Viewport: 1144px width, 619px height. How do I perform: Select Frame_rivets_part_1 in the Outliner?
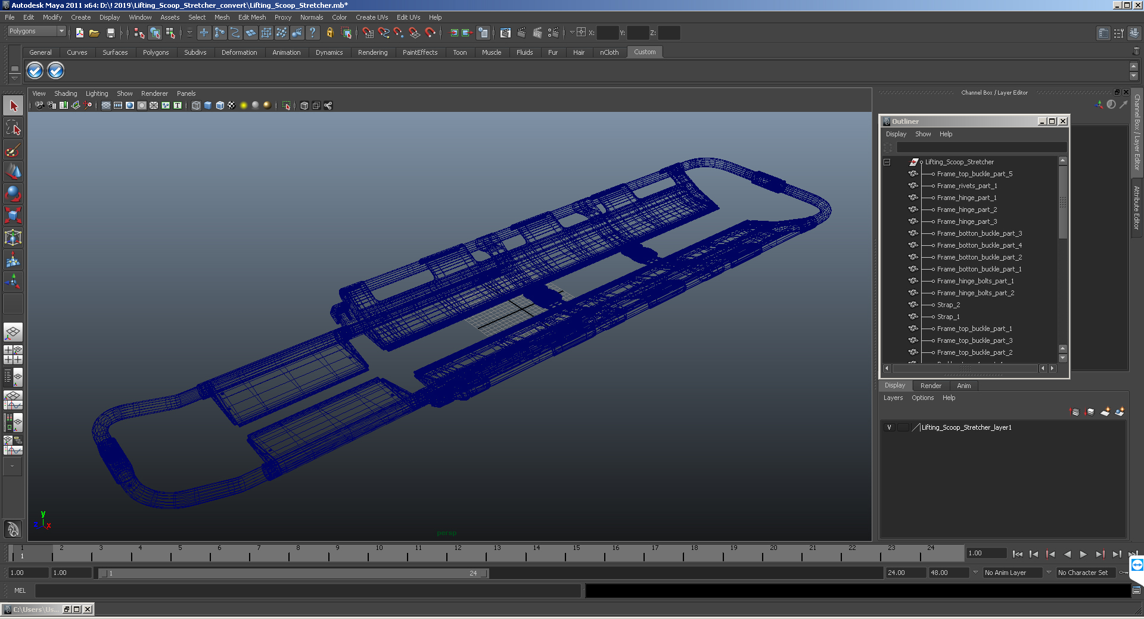tap(966, 186)
